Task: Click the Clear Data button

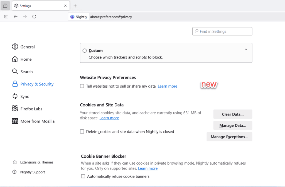Action: pos(233,114)
